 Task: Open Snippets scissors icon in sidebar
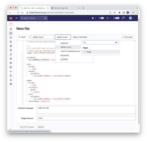click(x=11, y=80)
